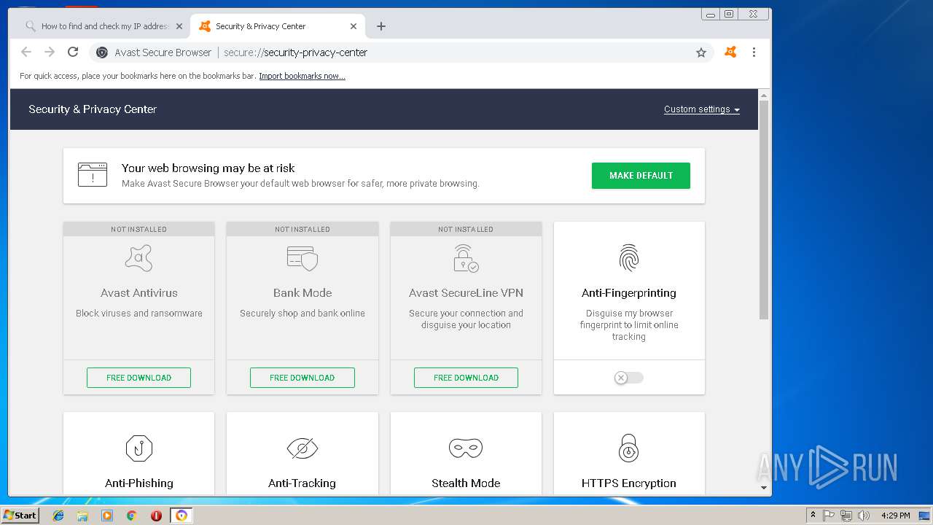Viewport: 933px width, 525px height.
Task: Open Internet Explorer from the taskbar
Action: point(58,516)
